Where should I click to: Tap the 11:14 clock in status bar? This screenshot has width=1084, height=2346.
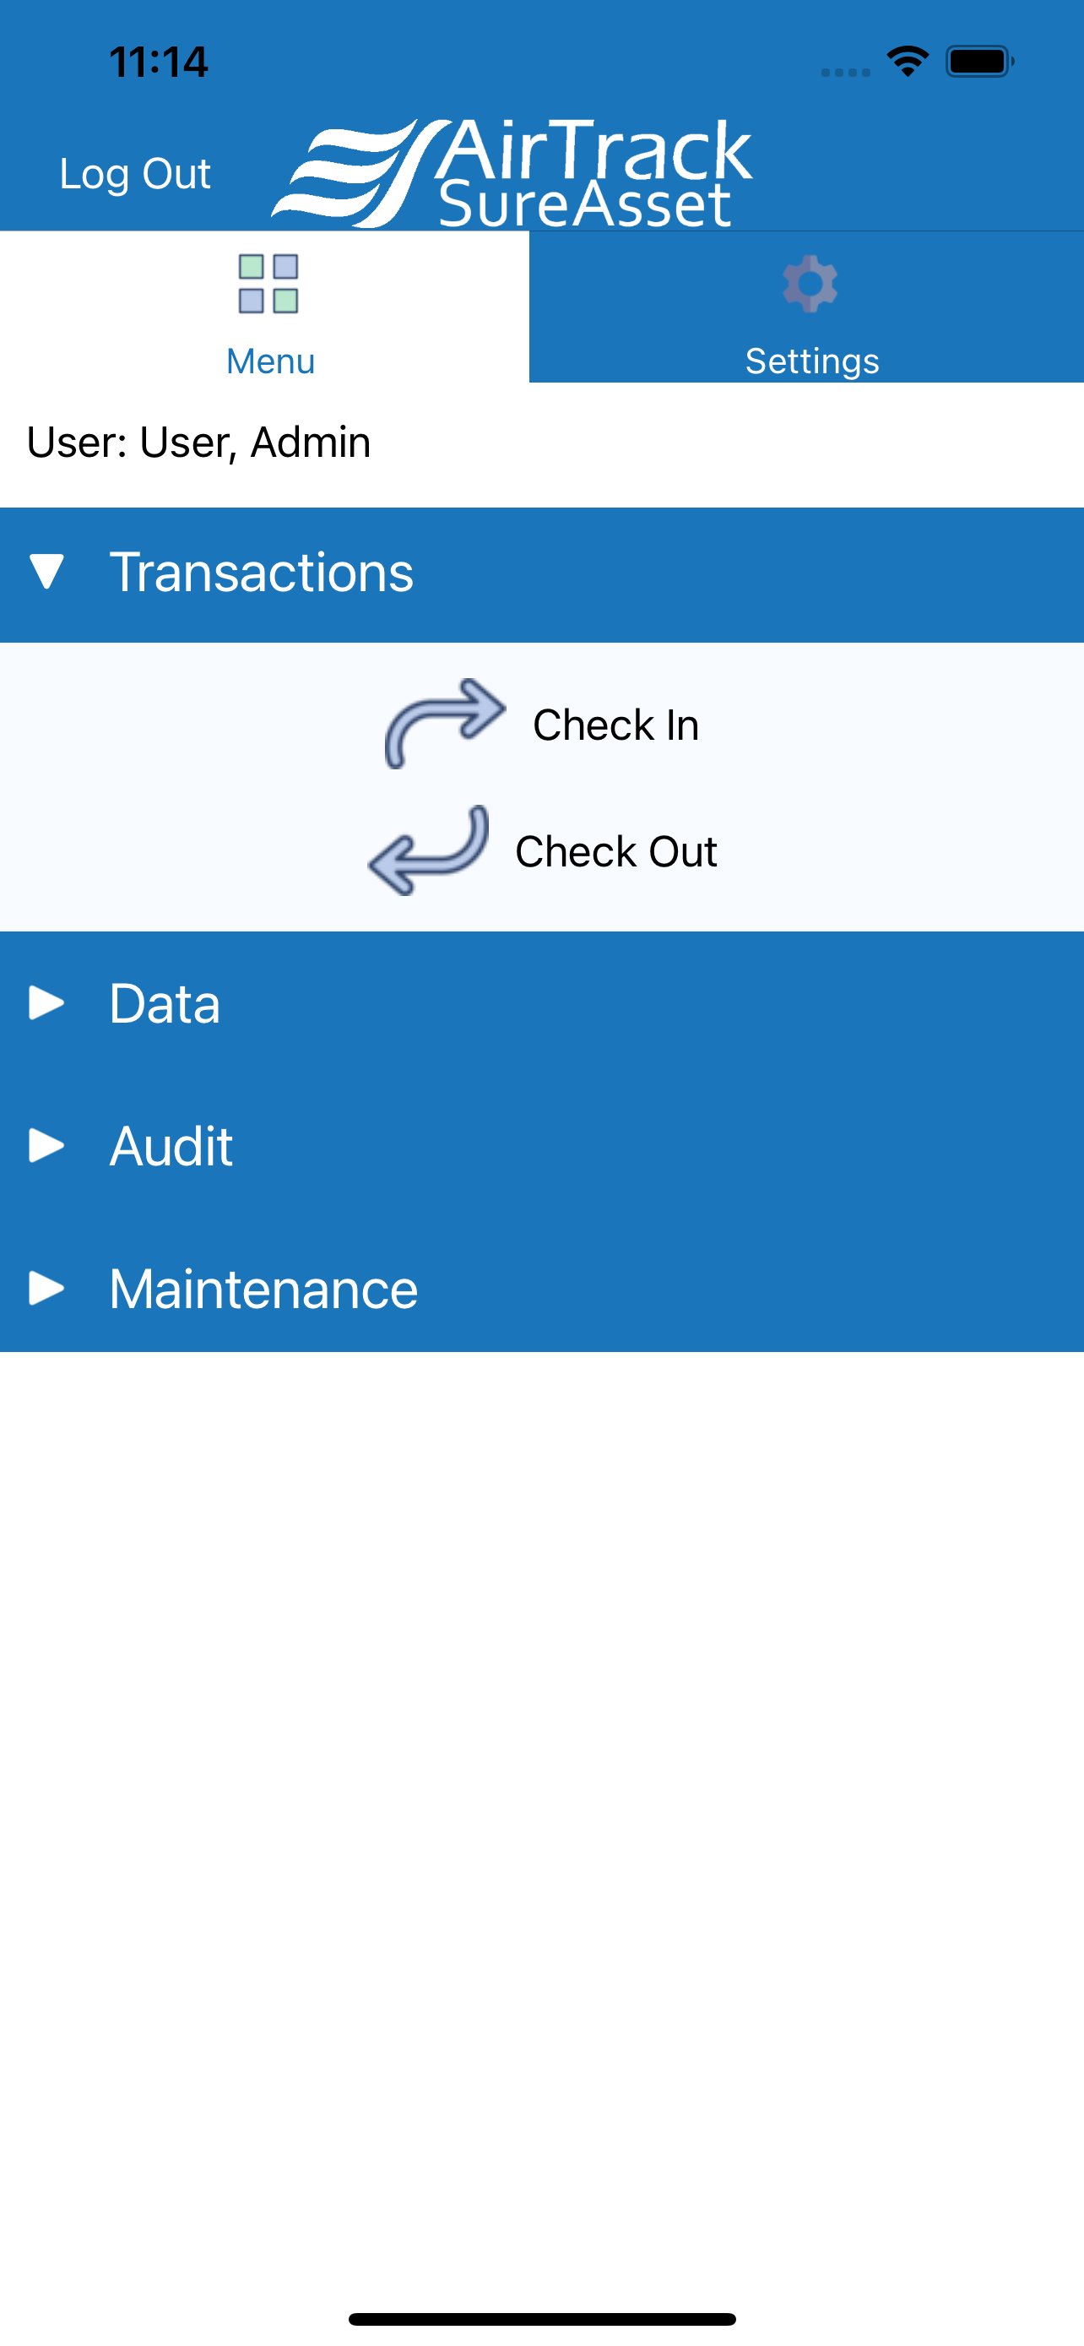point(160,62)
